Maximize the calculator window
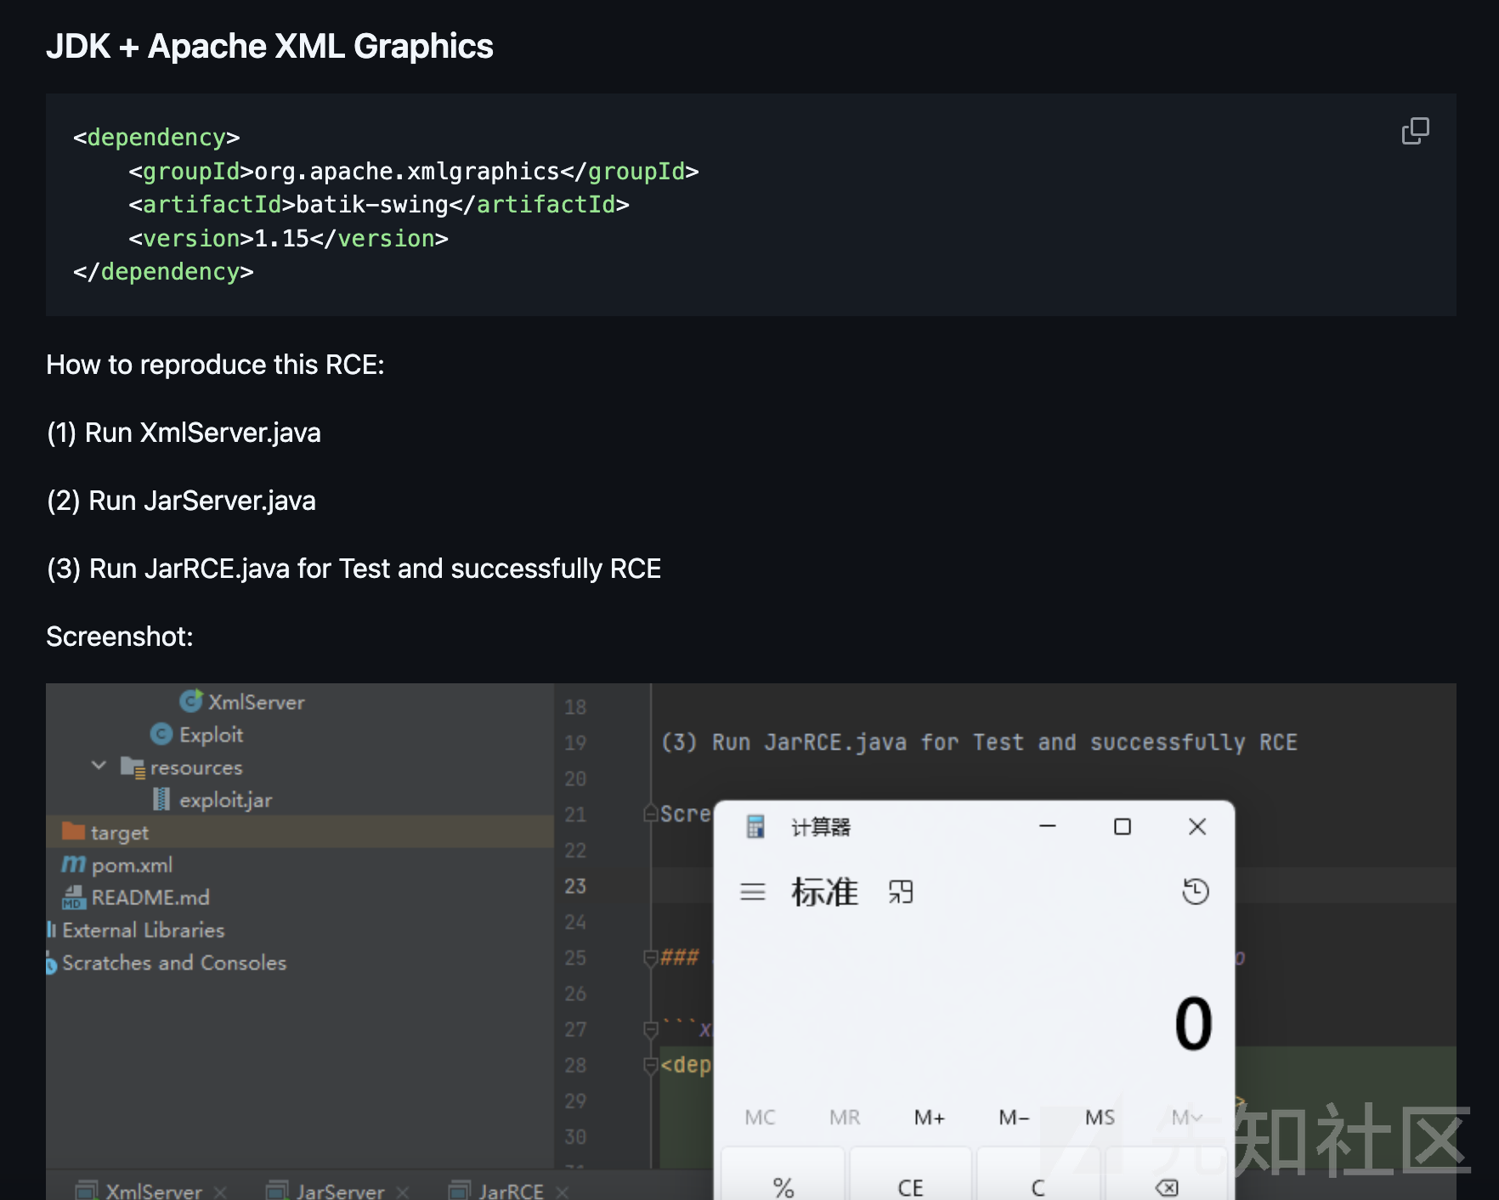This screenshot has height=1200, width=1499. point(1123,826)
